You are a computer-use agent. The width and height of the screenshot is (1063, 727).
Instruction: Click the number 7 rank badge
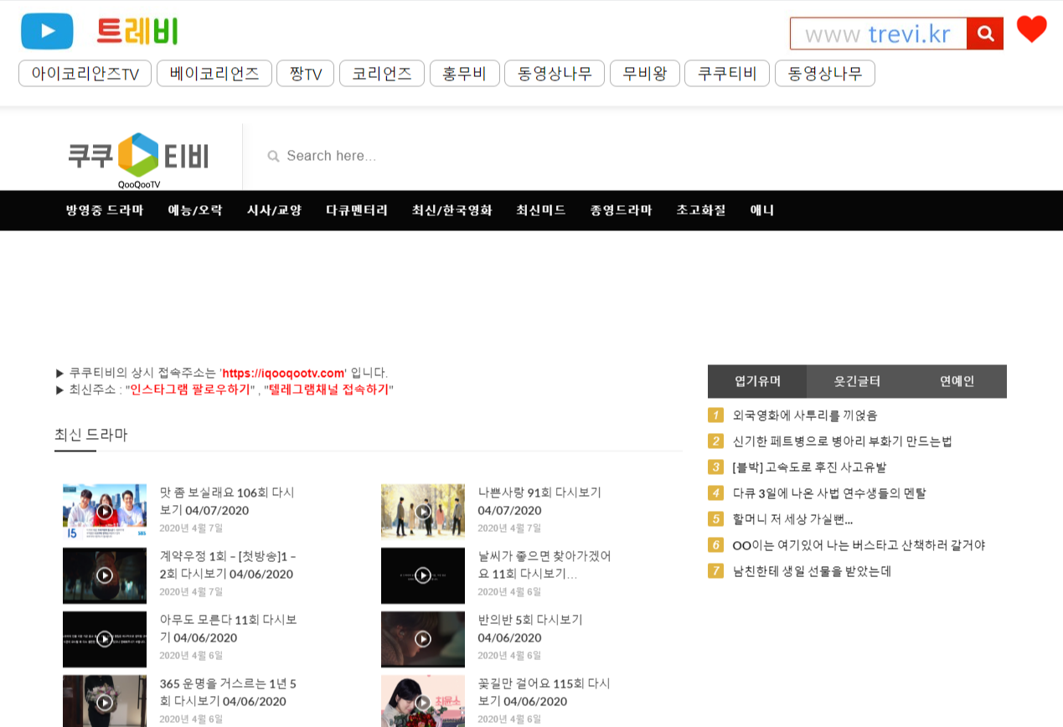pos(715,571)
